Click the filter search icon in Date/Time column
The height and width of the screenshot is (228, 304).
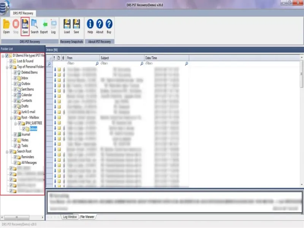pyautogui.click(x=186, y=63)
